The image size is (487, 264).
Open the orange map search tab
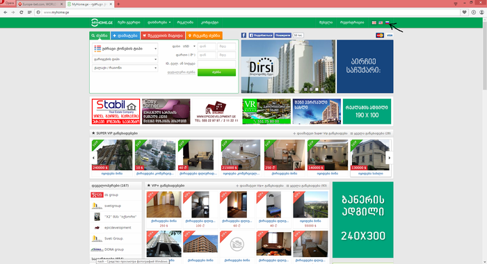click(x=204, y=35)
